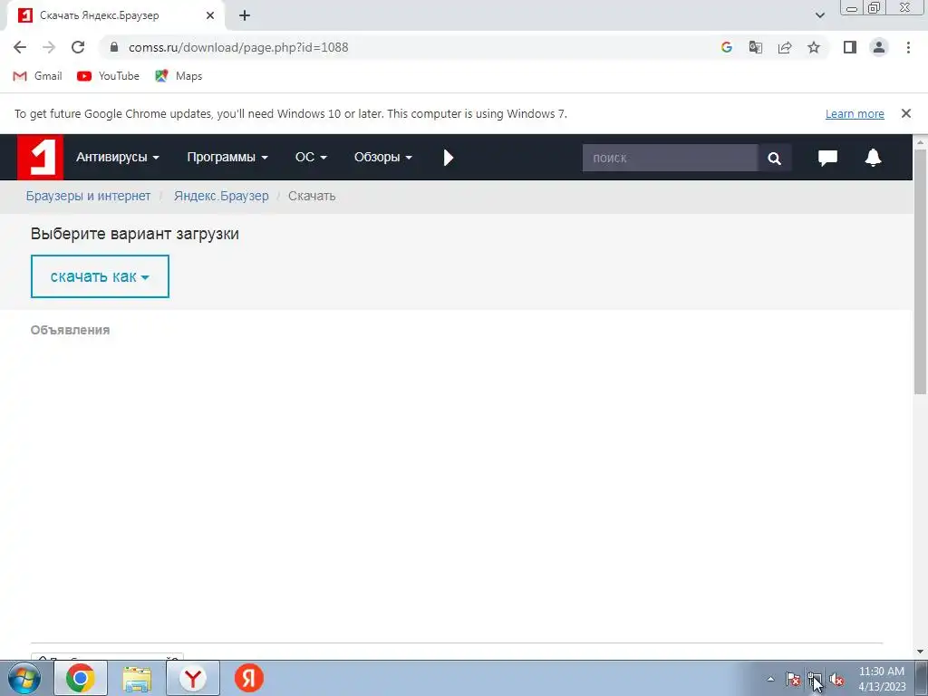This screenshot has width=928, height=696.
Task: Open the Gmail bookmark
Action: [37, 76]
